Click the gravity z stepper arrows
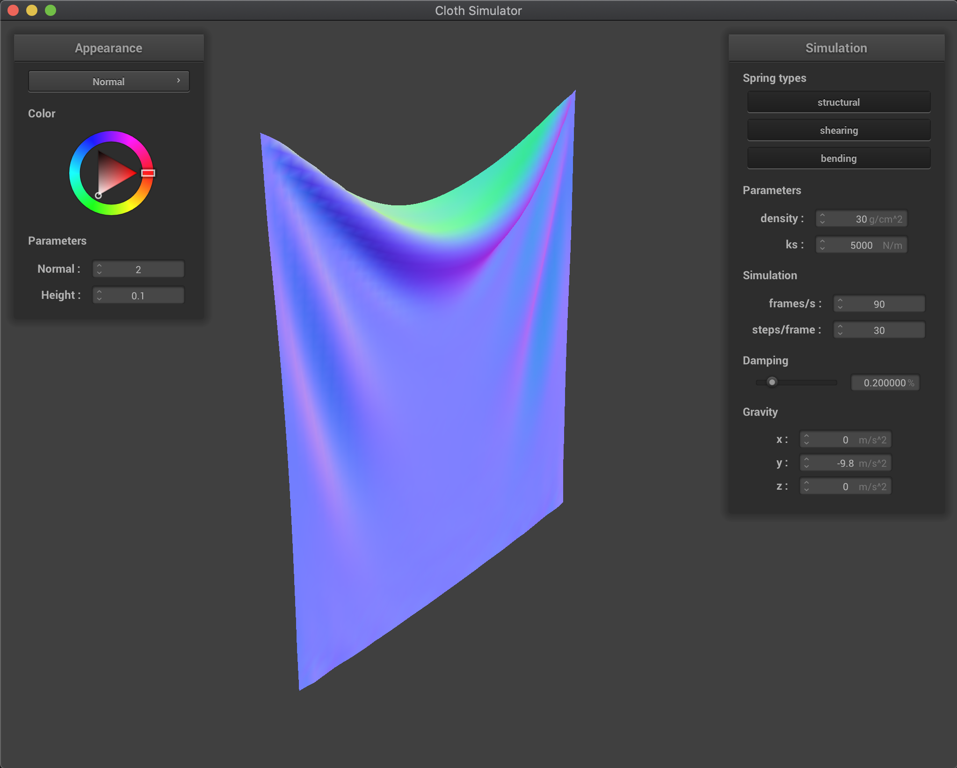957x768 pixels. [806, 486]
